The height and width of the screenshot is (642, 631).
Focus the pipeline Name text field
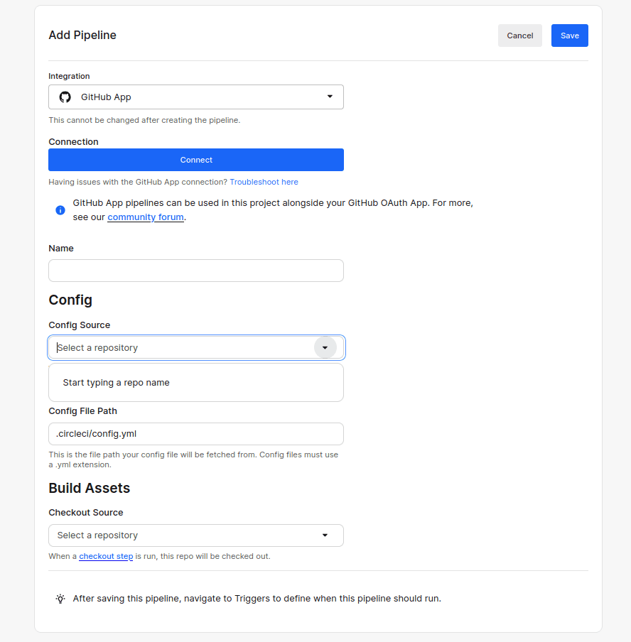pyautogui.click(x=196, y=271)
